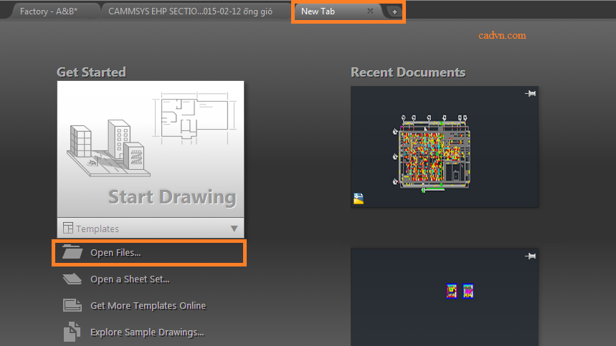The width and height of the screenshot is (616, 346).
Task: Click the Start Drawing tile
Action: coord(151,149)
